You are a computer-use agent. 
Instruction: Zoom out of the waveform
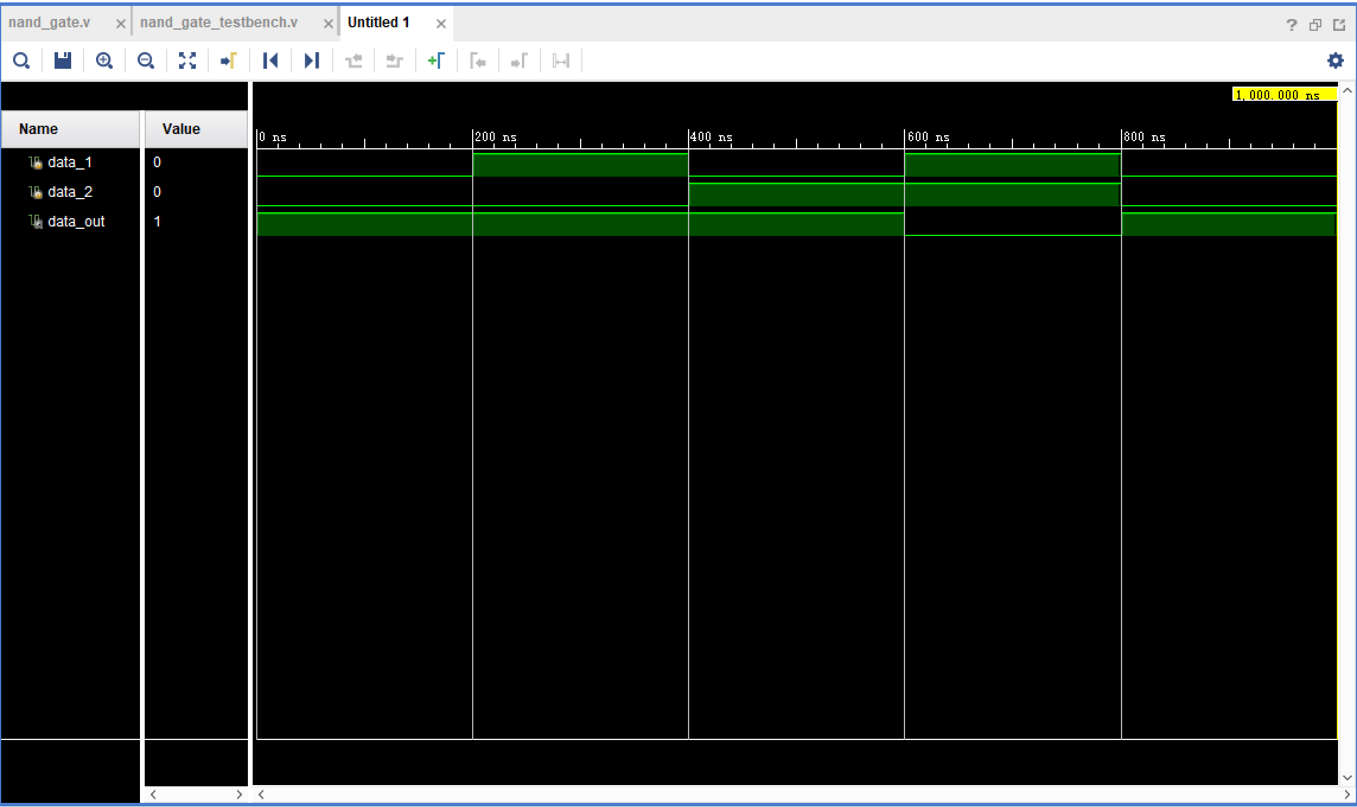coord(145,60)
